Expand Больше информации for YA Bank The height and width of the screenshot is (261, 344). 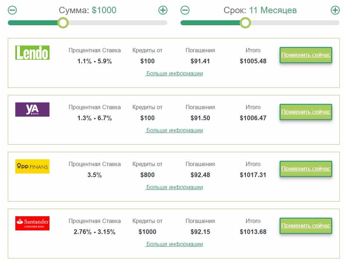[x=174, y=130]
